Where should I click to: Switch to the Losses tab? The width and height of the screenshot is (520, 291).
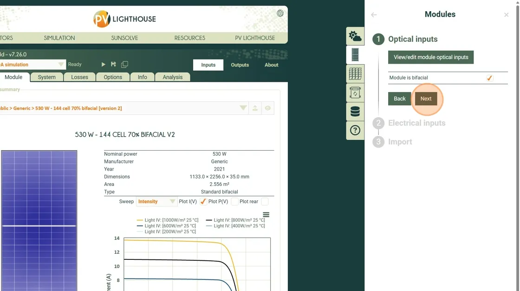[79, 77]
